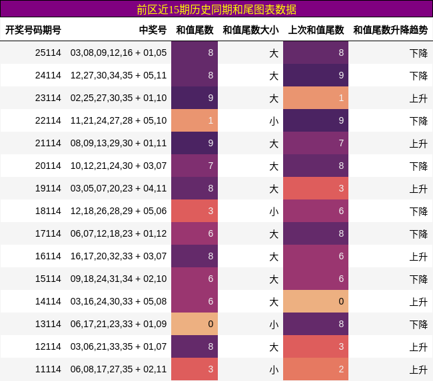The height and width of the screenshot is (381, 433).
Task: Click 大 size value in row 25114
Action: (x=274, y=53)
